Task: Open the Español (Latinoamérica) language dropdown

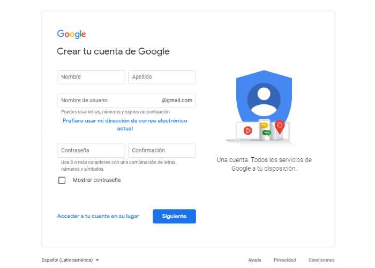Action: click(70, 260)
